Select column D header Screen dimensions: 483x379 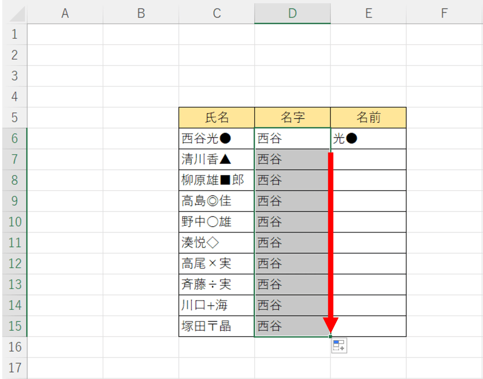tap(292, 13)
